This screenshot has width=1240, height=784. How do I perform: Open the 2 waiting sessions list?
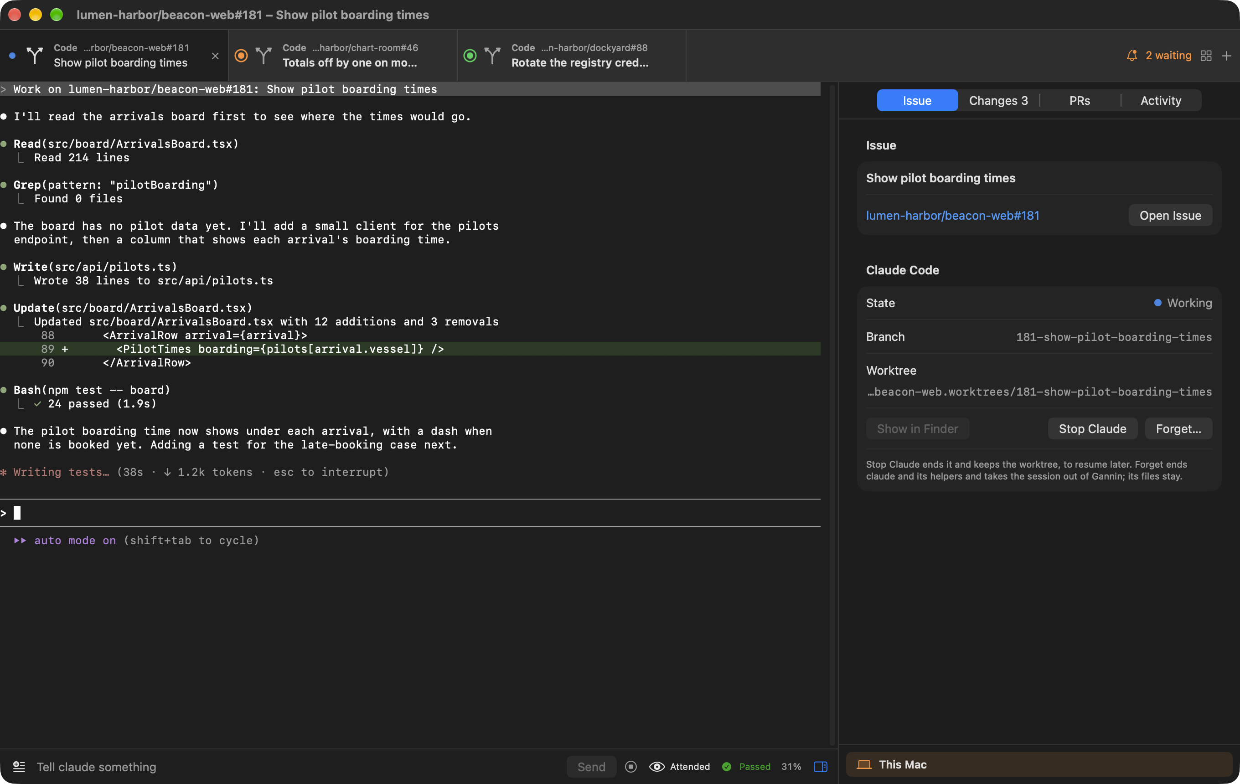coord(1168,56)
